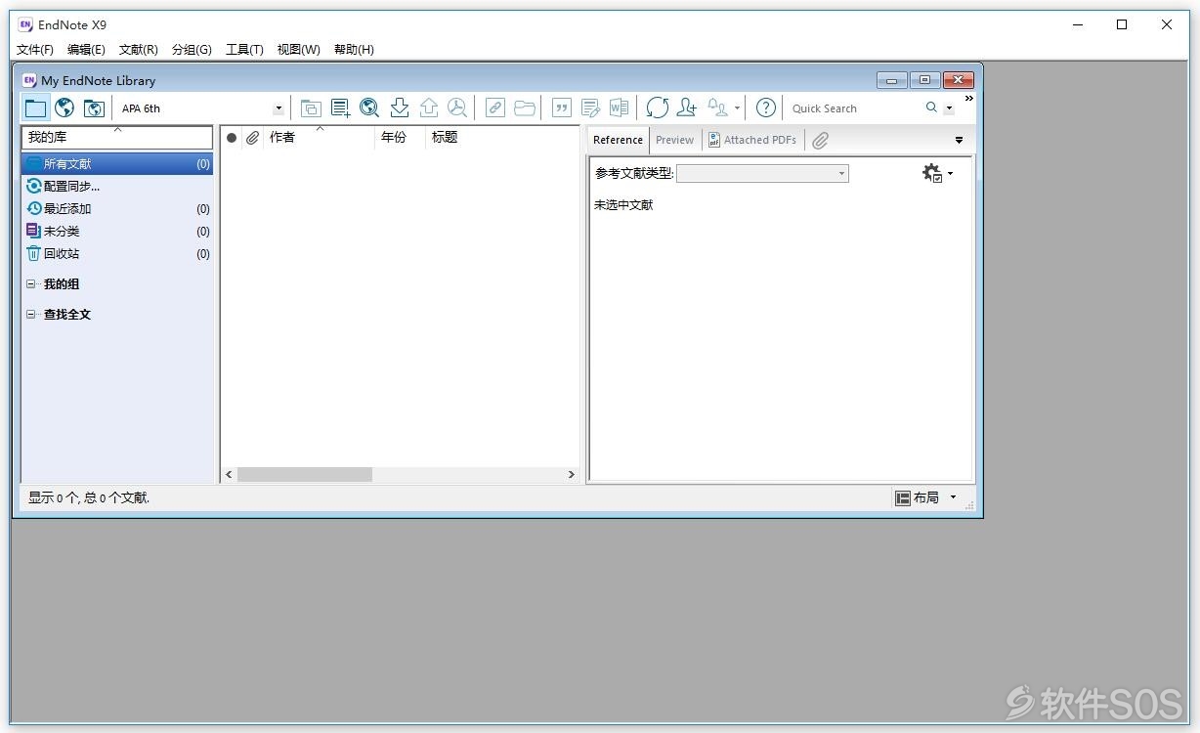Click into the Quick Search field
The width and height of the screenshot is (1200, 733).
coord(853,108)
